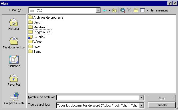
Task: Open the Escritorio shortcut
Action: (14, 61)
